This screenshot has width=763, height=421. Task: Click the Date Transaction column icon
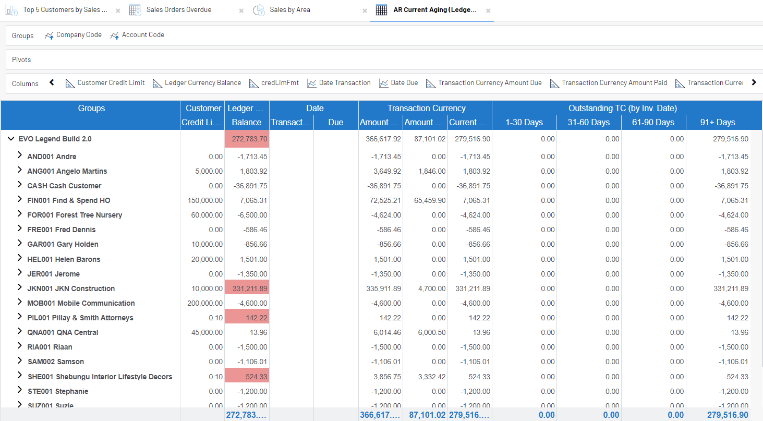(x=312, y=83)
